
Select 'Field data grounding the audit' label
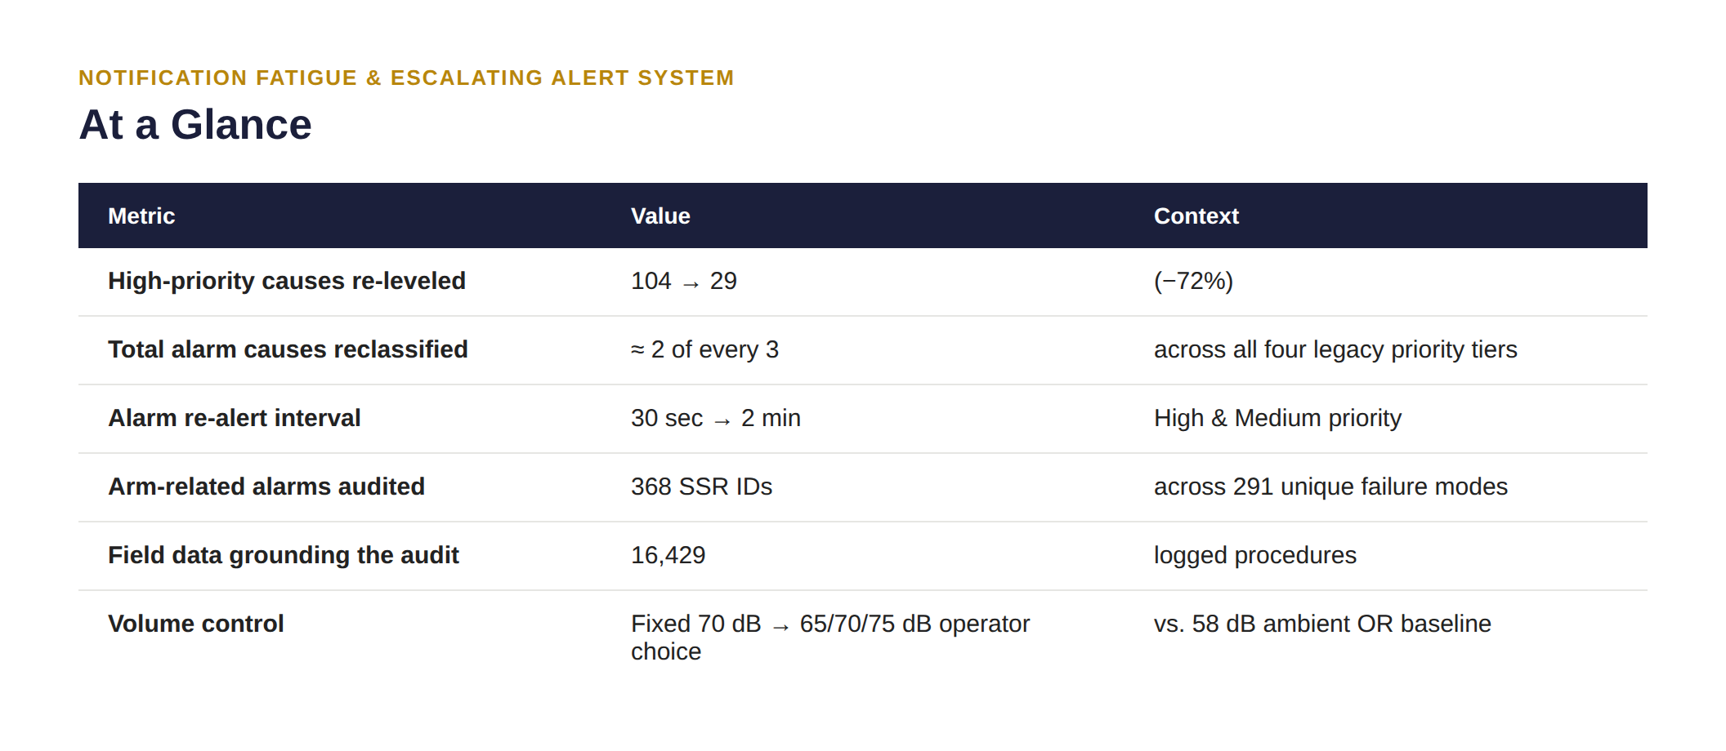click(x=284, y=555)
